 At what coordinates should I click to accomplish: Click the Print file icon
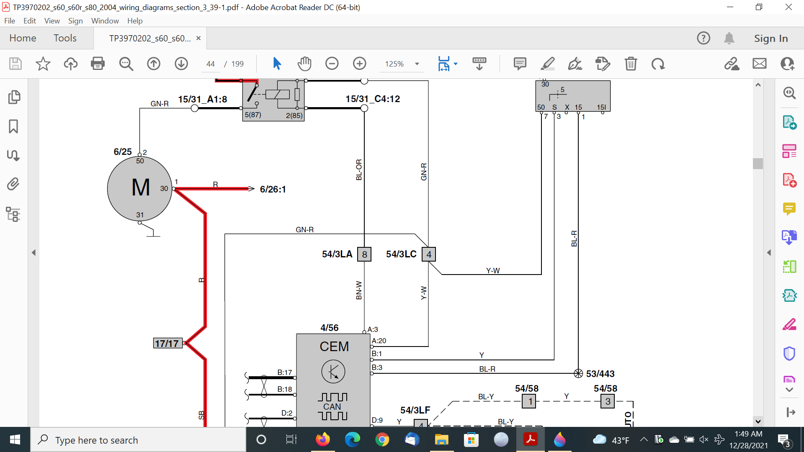click(98, 64)
